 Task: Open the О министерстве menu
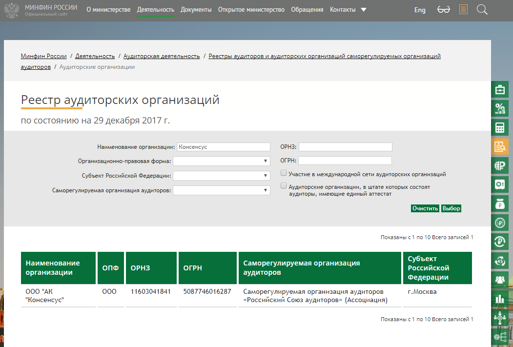(108, 10)
